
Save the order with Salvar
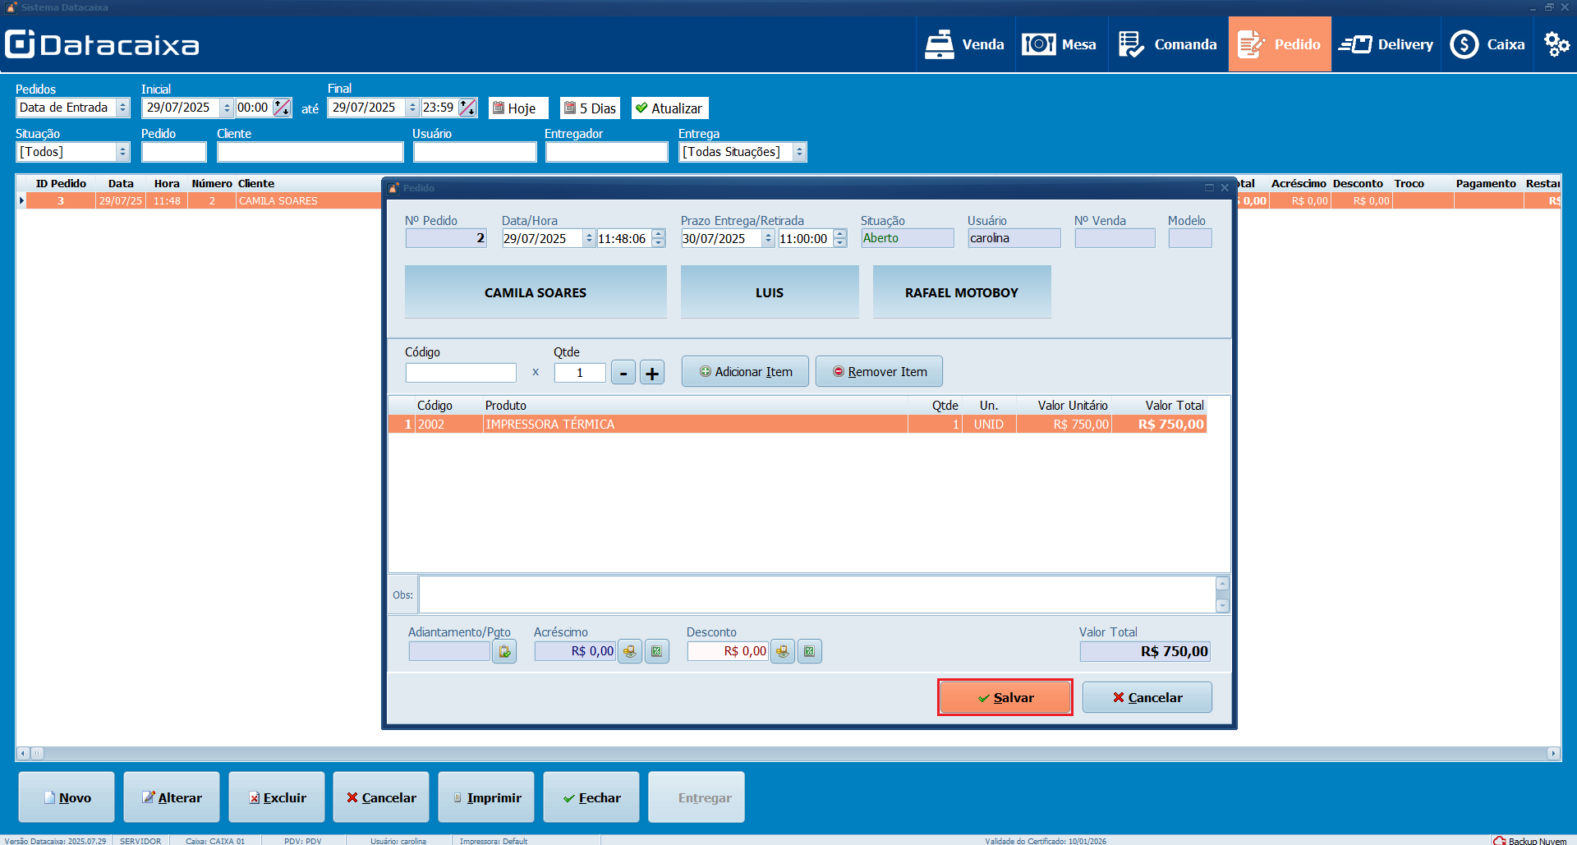coord(1005,697)
